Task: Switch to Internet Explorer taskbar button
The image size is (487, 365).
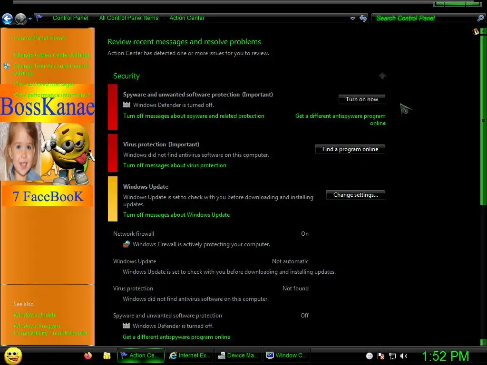Action: (x=190, y=355)
